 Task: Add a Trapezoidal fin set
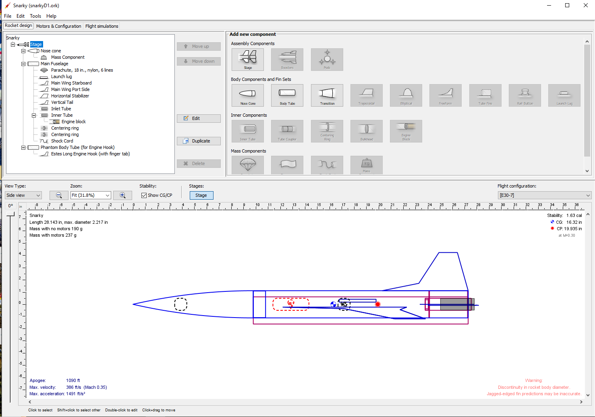click(366, 95)
